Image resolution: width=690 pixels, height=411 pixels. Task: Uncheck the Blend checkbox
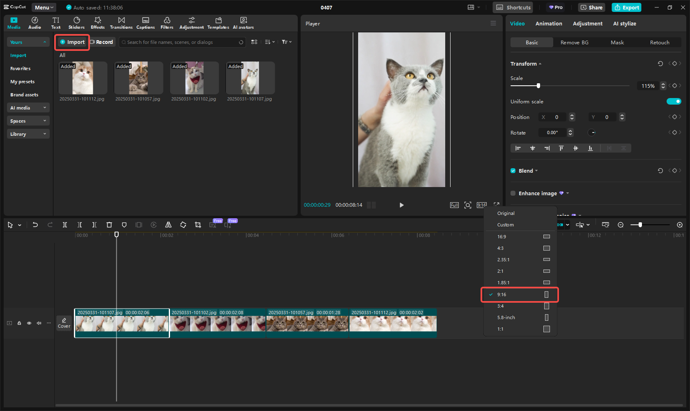[513, 171]
